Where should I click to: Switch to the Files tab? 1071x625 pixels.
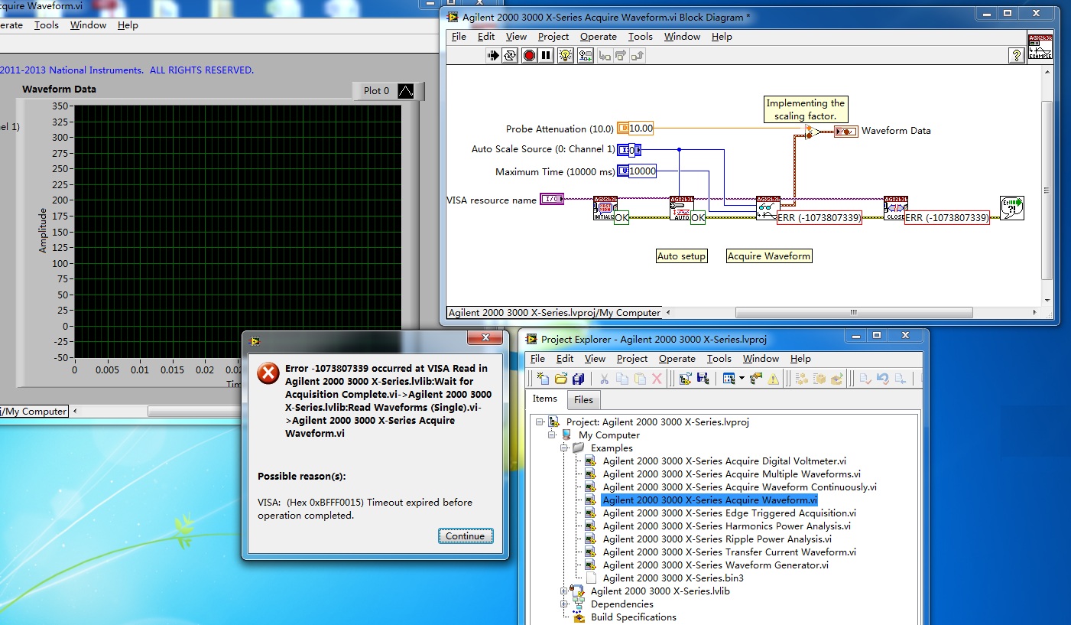[x=583, y=399]
